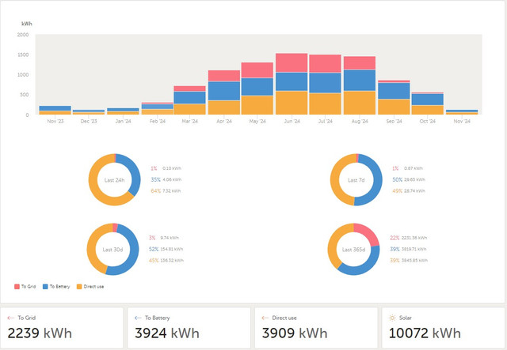The width and height of the screenshot is (507, 350).
Task: Select the 2239 kWh To Grid total
Action: pyautogui.click(x=40, y=333)
